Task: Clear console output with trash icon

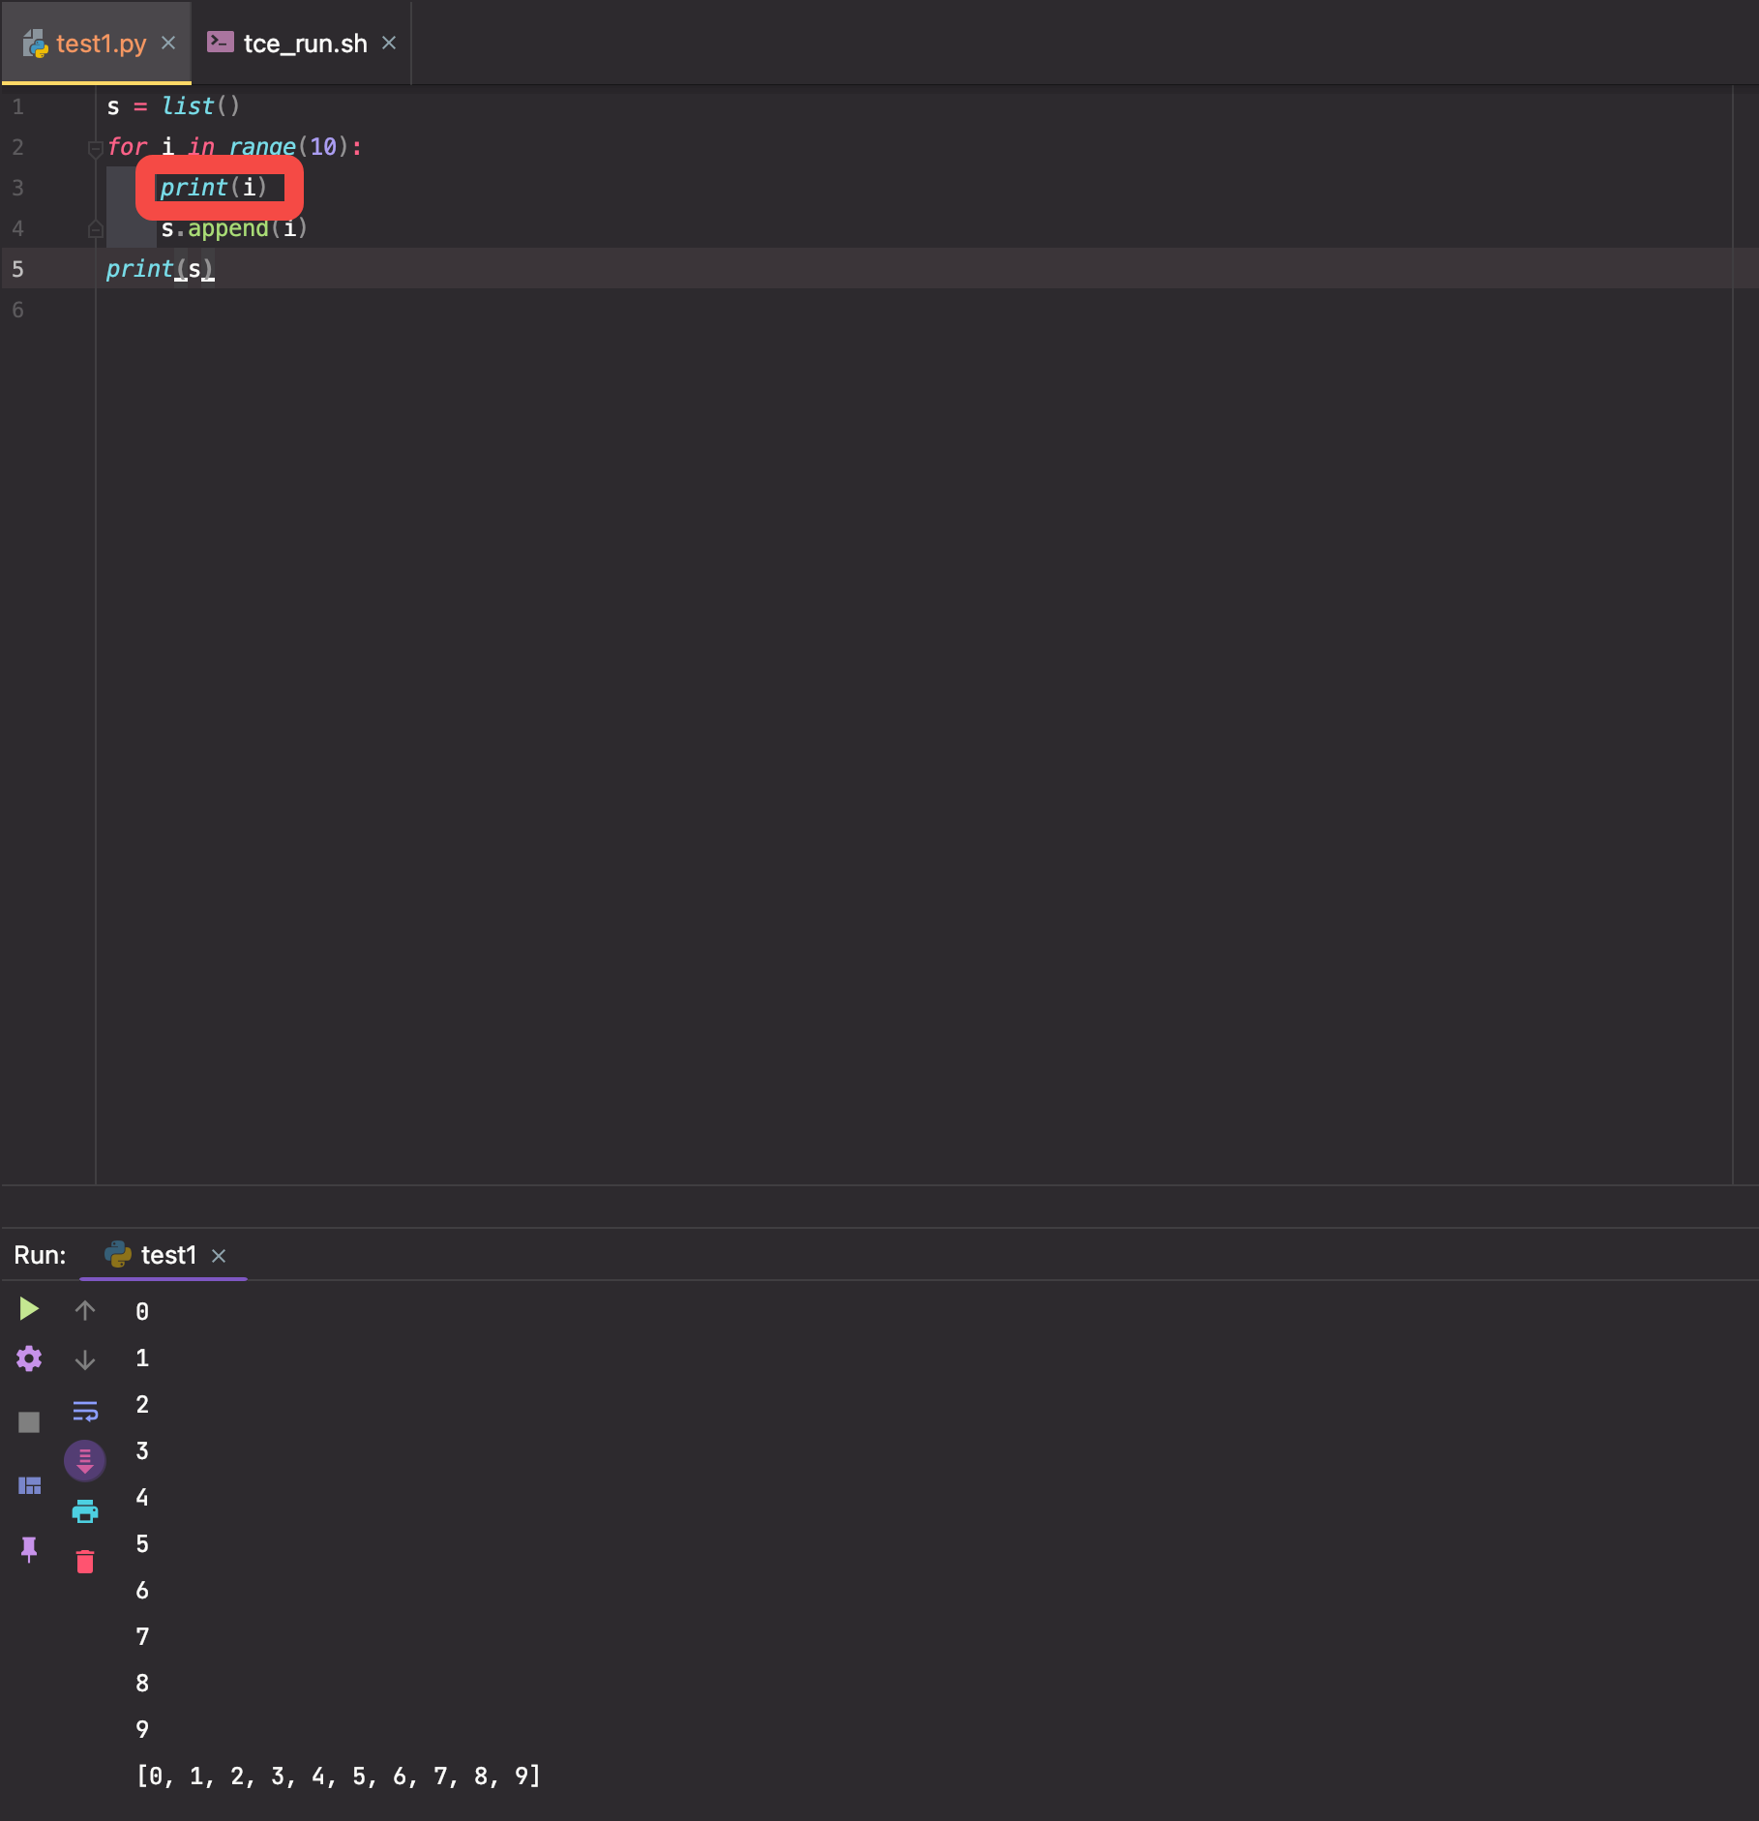Action: [x=85, y=1561]
